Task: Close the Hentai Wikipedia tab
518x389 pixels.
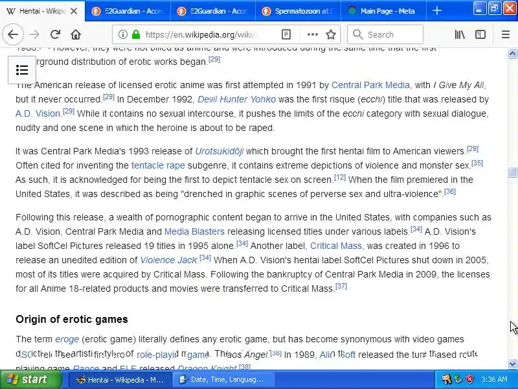Action: pos(74,11)
